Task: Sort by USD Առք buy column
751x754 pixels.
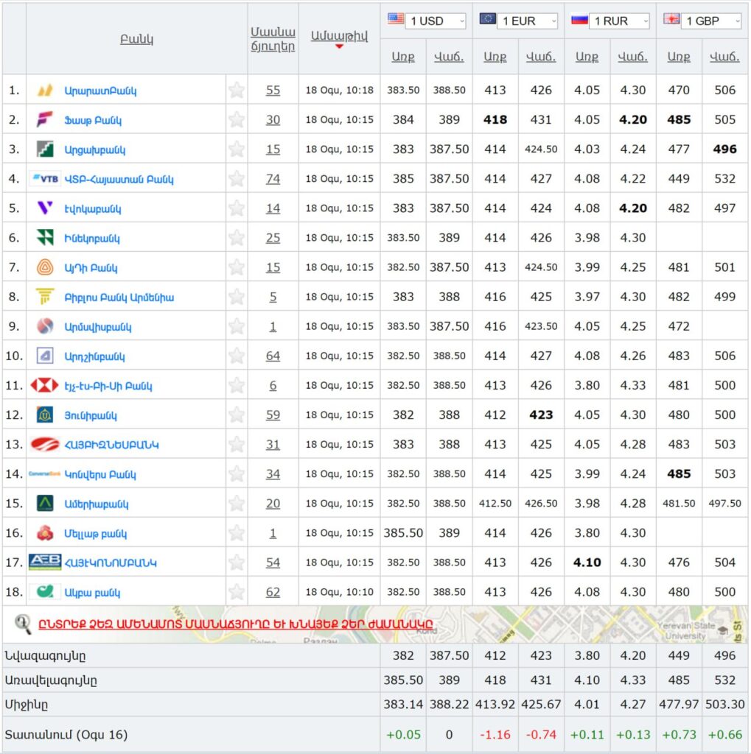Action: 403,57
